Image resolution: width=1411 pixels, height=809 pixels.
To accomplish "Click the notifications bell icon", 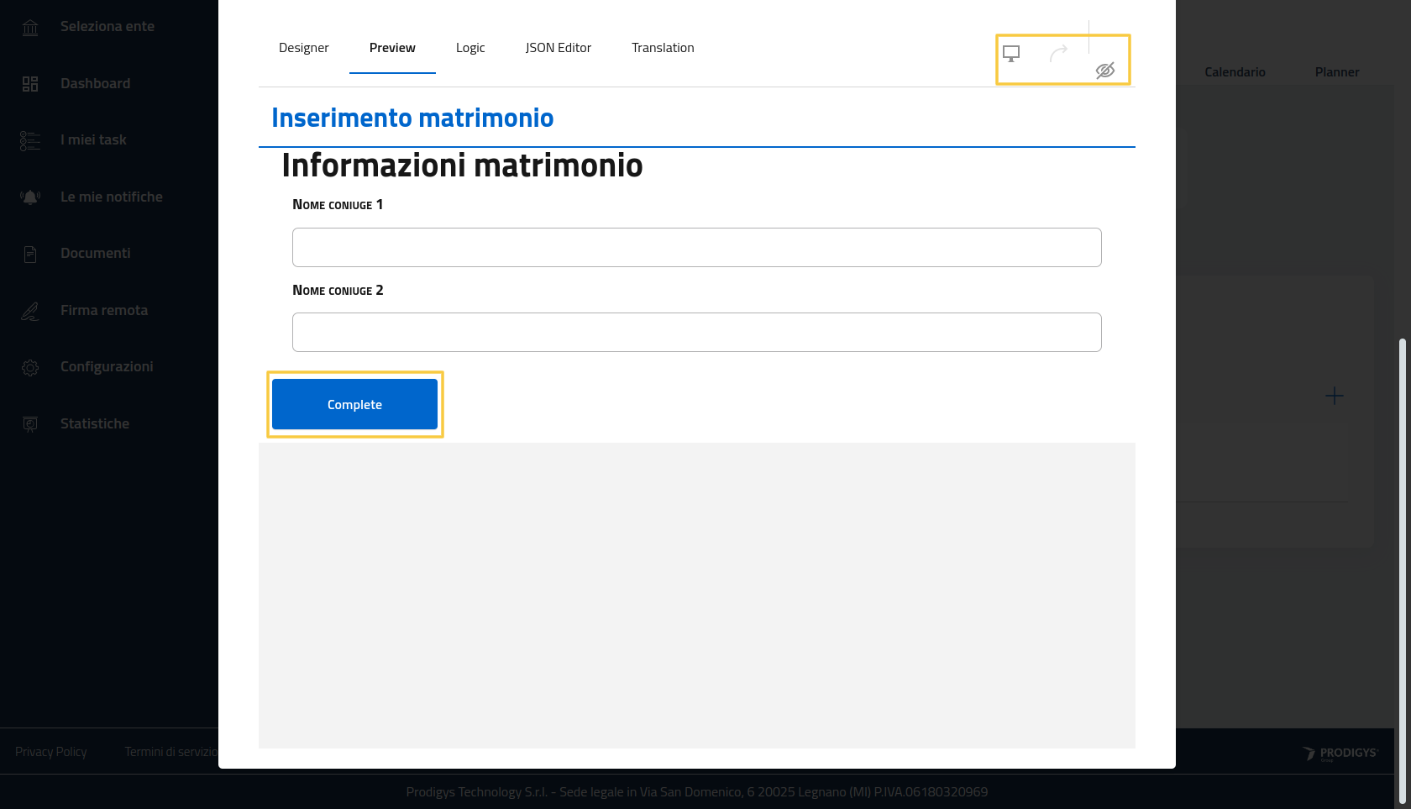I will point(30,197).
